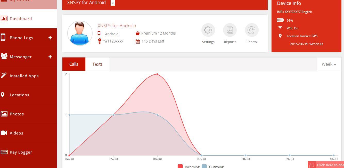Click the Key Logger keyboard icon
Screen dimensions: 344x168
(4, 152)
